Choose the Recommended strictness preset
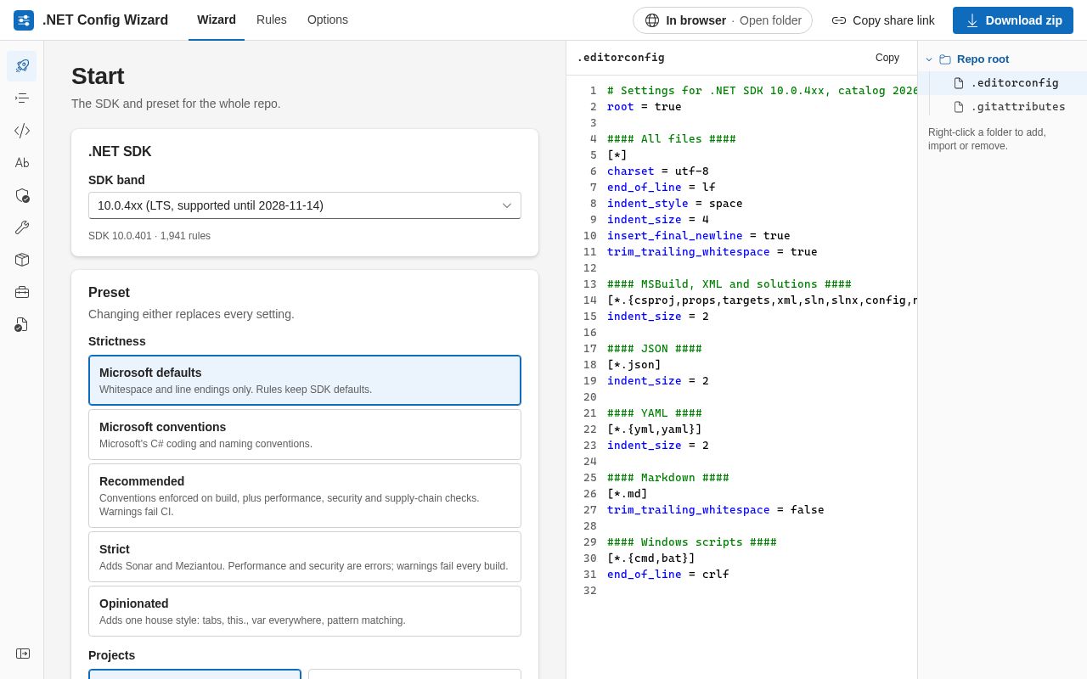This screenshot has width=1087, height=679. (x=305, y=496)
